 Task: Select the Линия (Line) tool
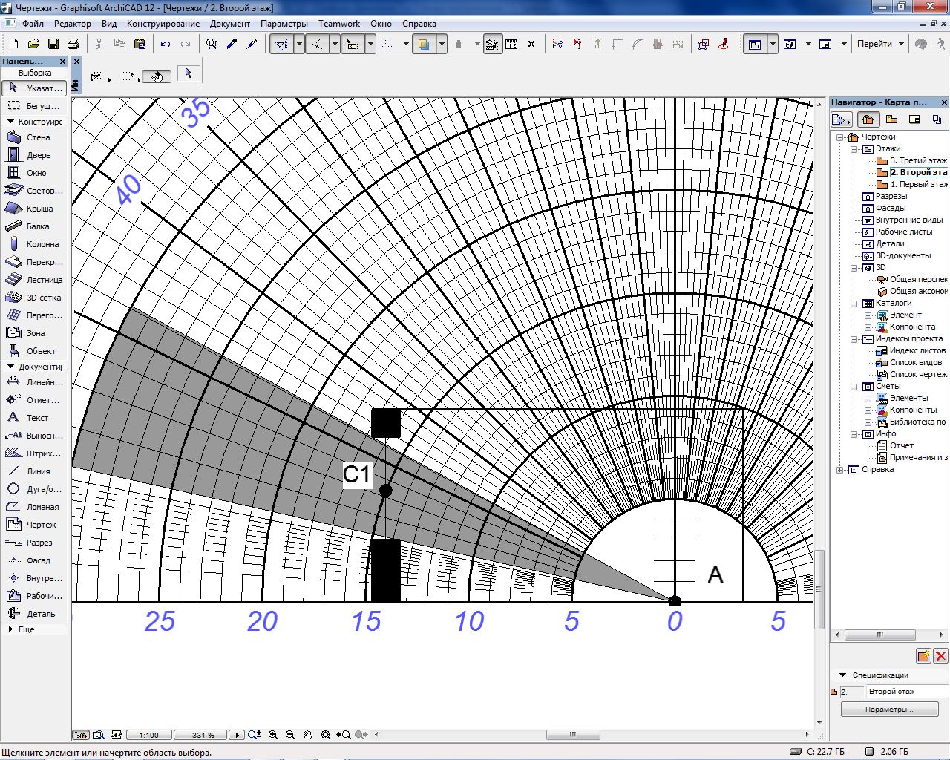[34, 471]
